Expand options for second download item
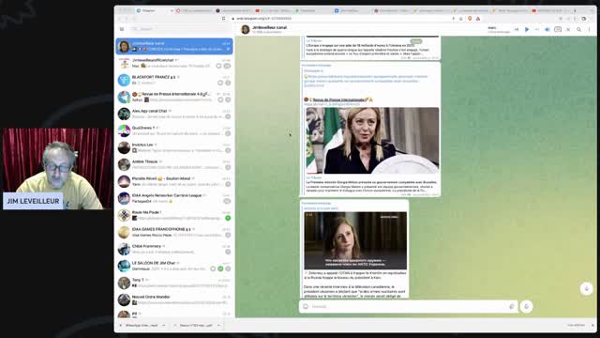600x338 pixels. point(218,326)
